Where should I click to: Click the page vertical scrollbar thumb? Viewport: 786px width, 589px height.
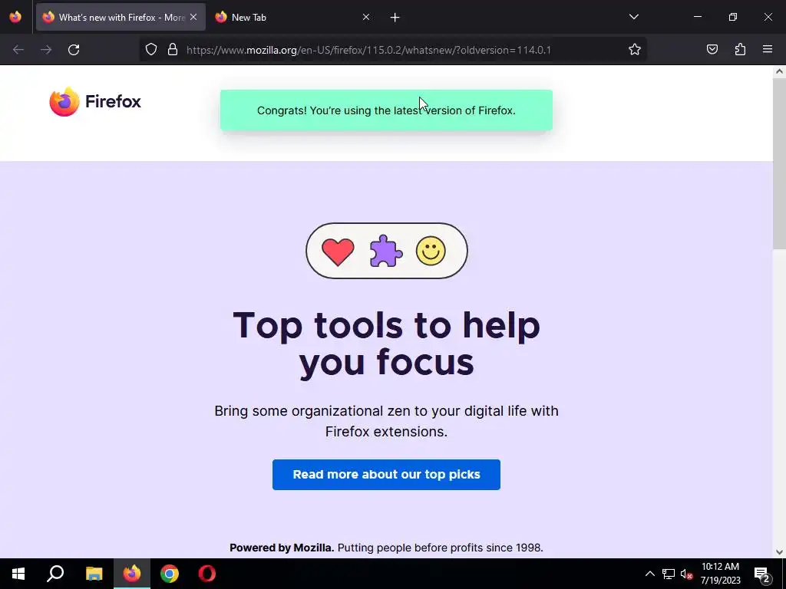(780, 163)
